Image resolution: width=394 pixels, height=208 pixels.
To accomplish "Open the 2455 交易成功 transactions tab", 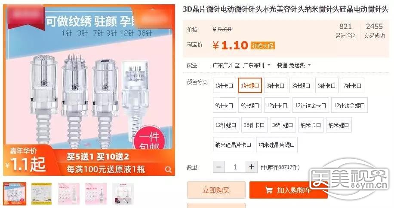I will click(374, 31).
